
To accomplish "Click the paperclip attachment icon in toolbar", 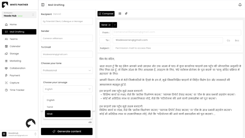I will [126, 14].
